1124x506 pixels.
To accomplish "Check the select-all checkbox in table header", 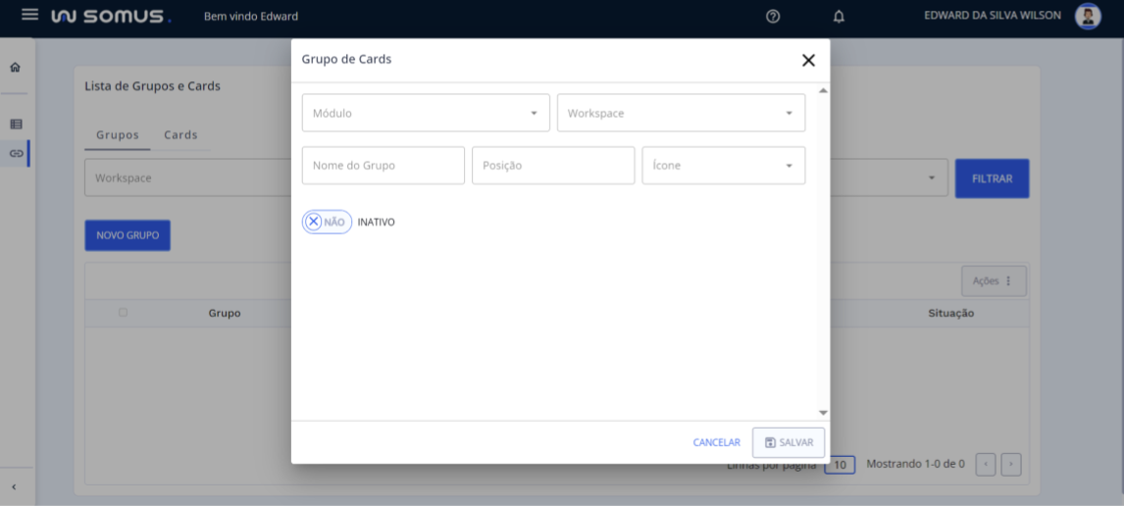I will [x=123, y=313].
